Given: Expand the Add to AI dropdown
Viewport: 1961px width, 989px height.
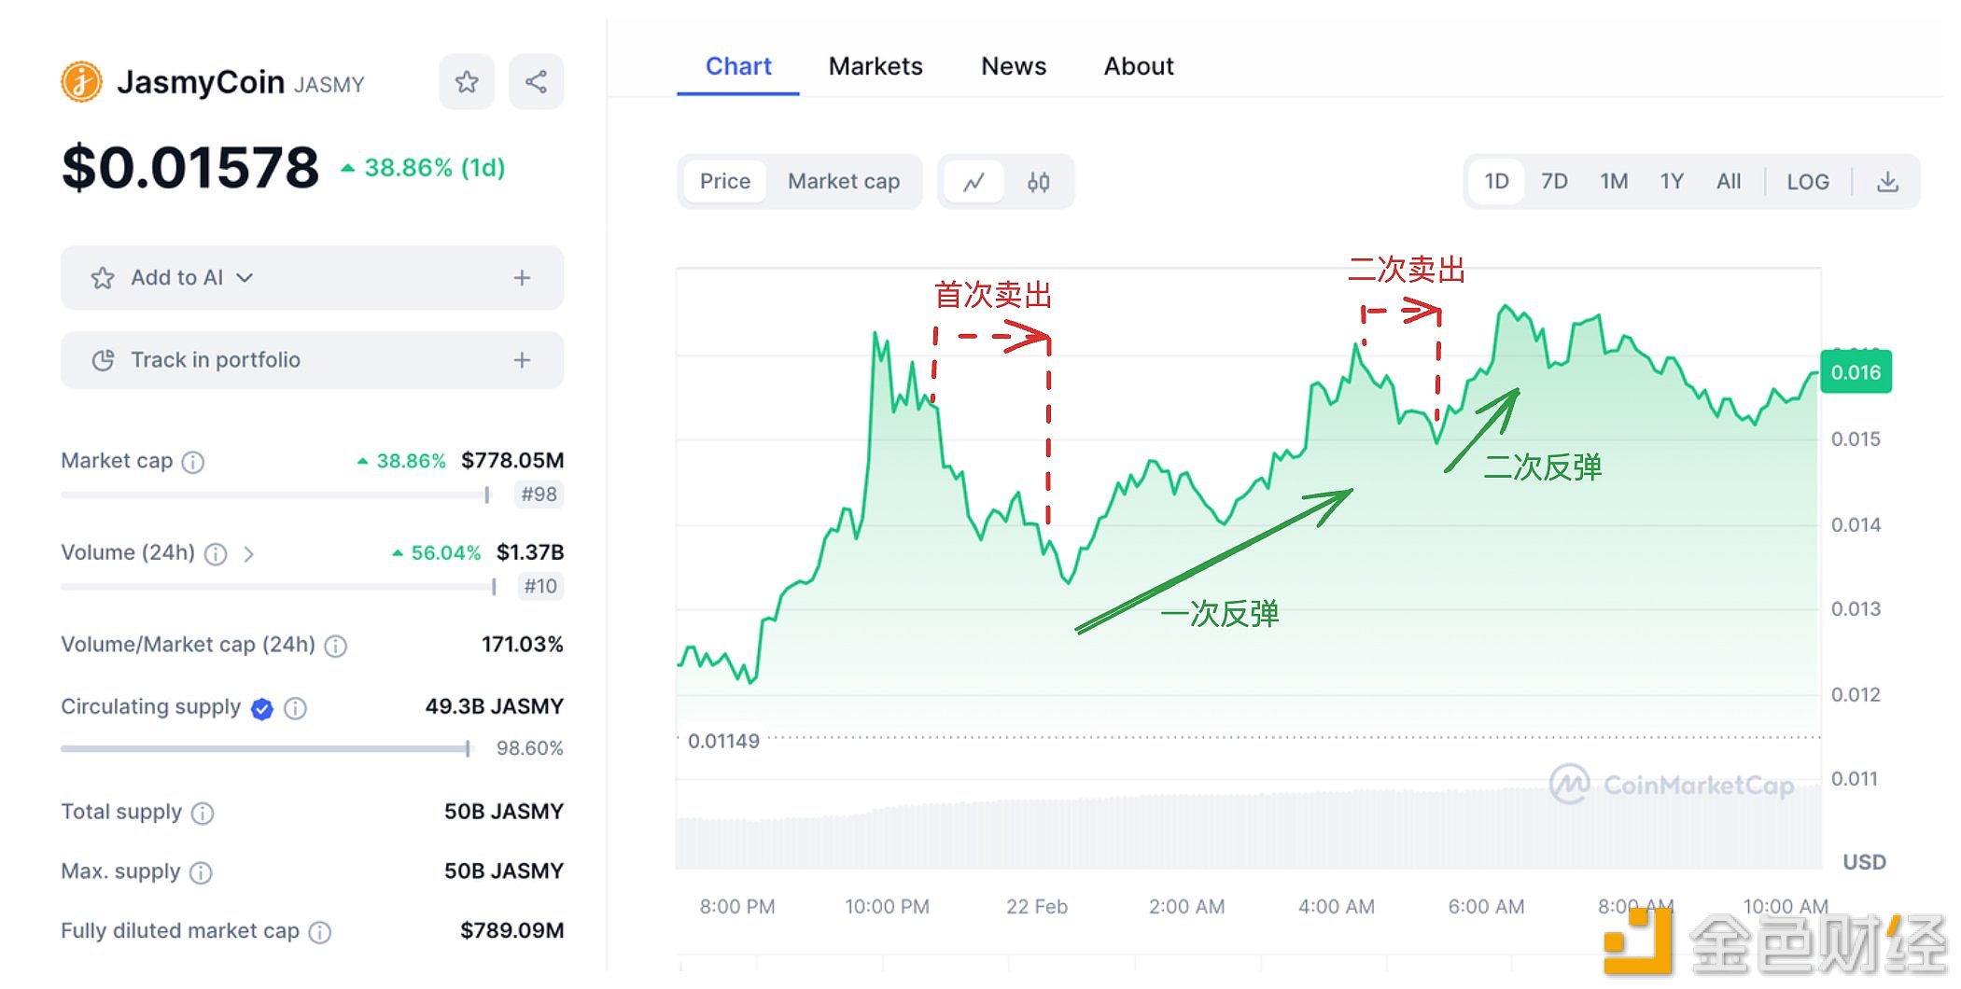Looking at the screenshot, I should [245, 278].
